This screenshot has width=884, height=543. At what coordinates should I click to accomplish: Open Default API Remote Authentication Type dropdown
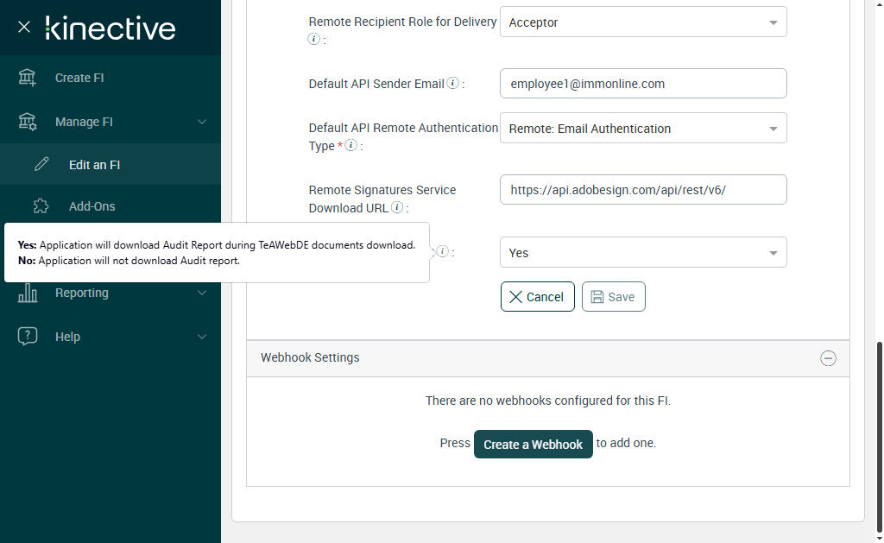coord(643,129)
